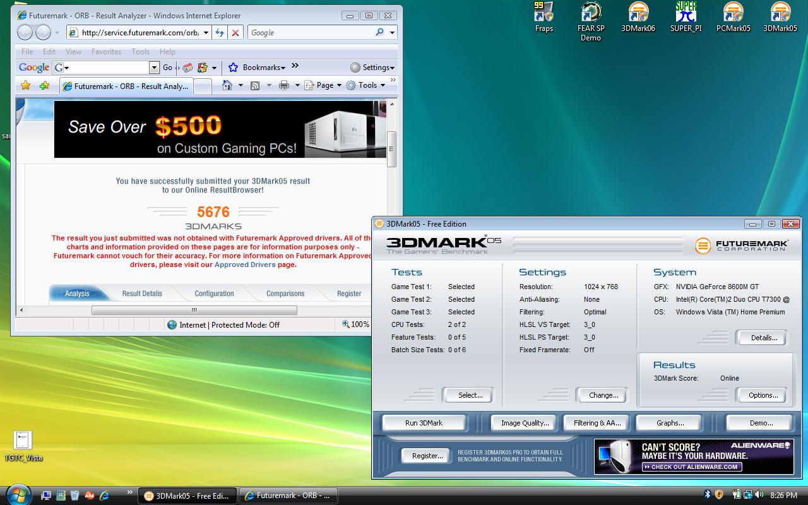Click the Bluetooth tray icon

coord(708,495)
